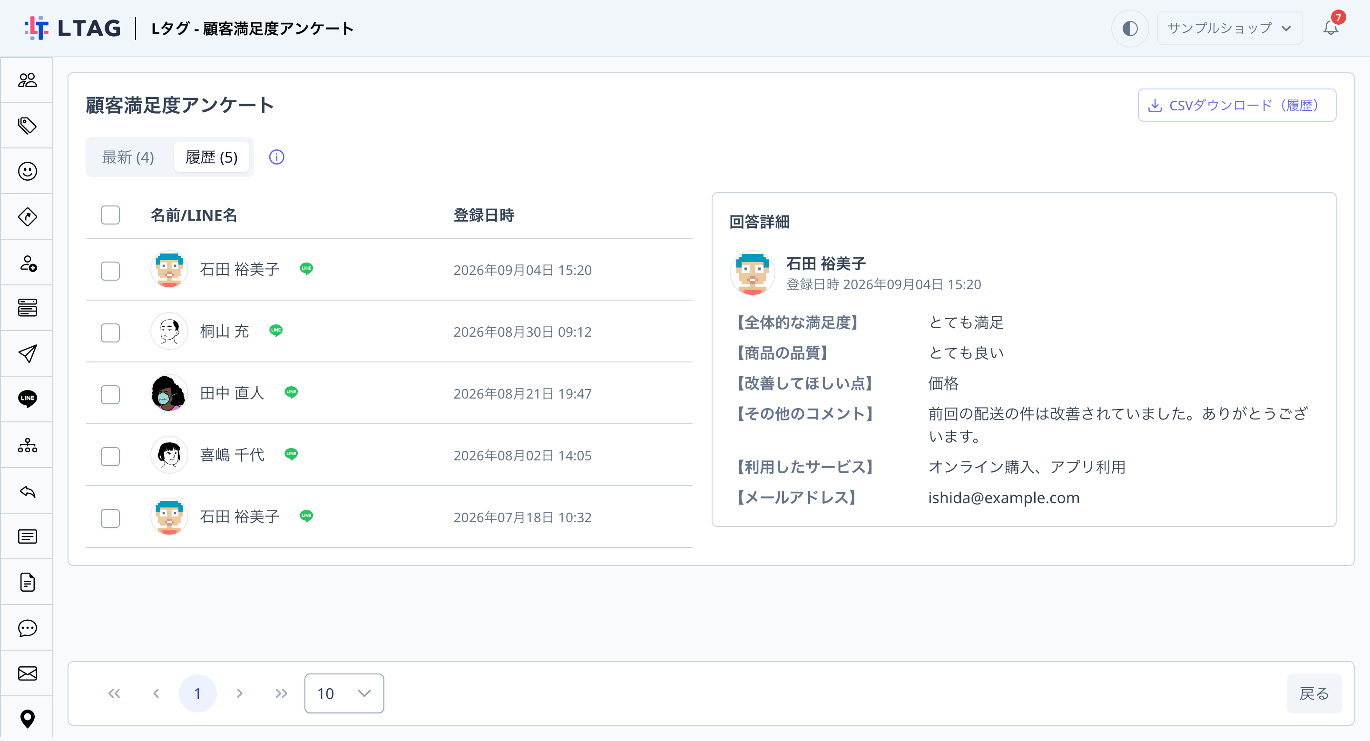This screenshot has height=741, width=1370.
Task: Open the friends list sidebar icon
Action: 27,80
